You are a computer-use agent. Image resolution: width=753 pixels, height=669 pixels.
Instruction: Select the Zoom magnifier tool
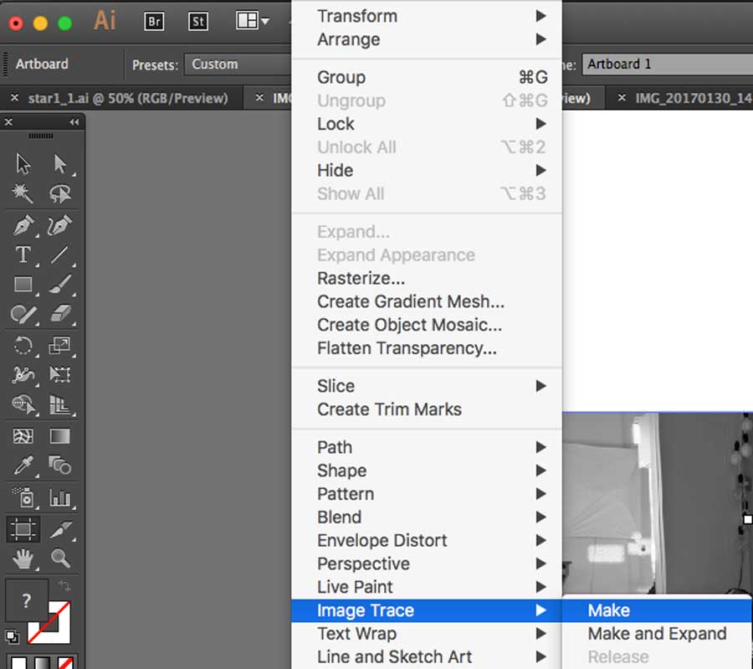coord(60,557)
